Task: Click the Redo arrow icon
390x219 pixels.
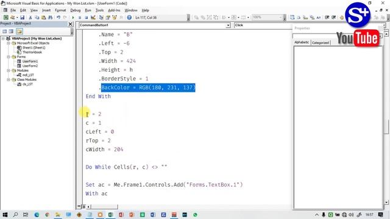Action: click(65, 18)
